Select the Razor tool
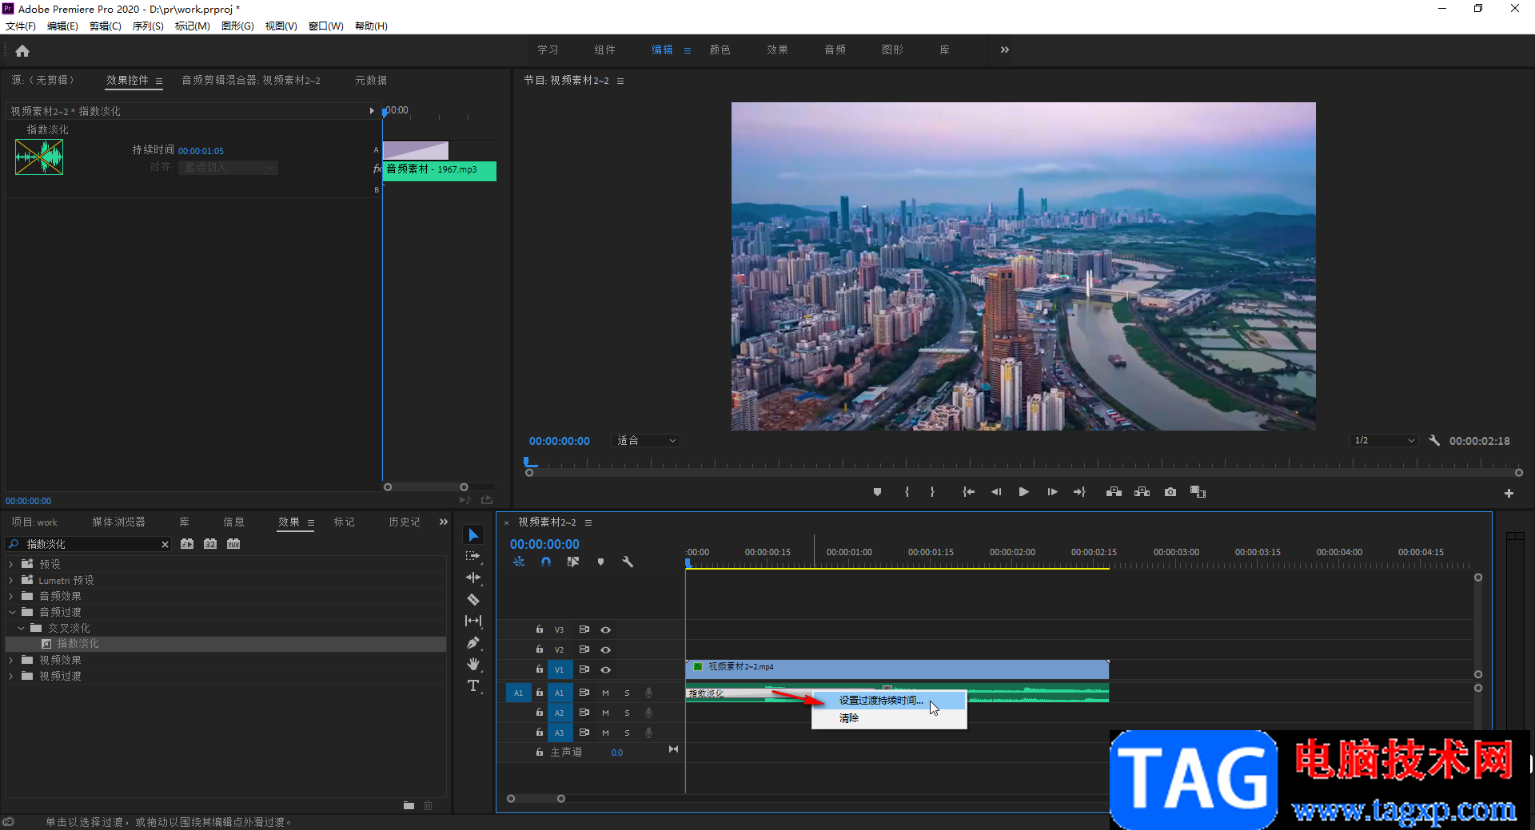 pos(473,599)
